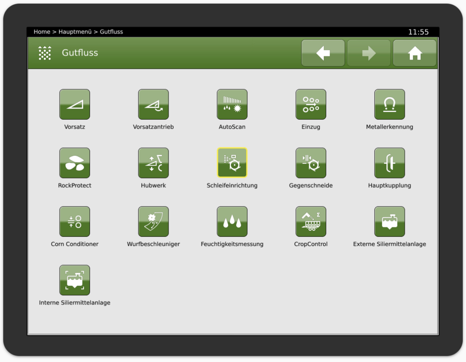The width and height of the screenshot is (466, 362).
Task: Open the Einzug menu icon
Action: click(x=311, y=104)
